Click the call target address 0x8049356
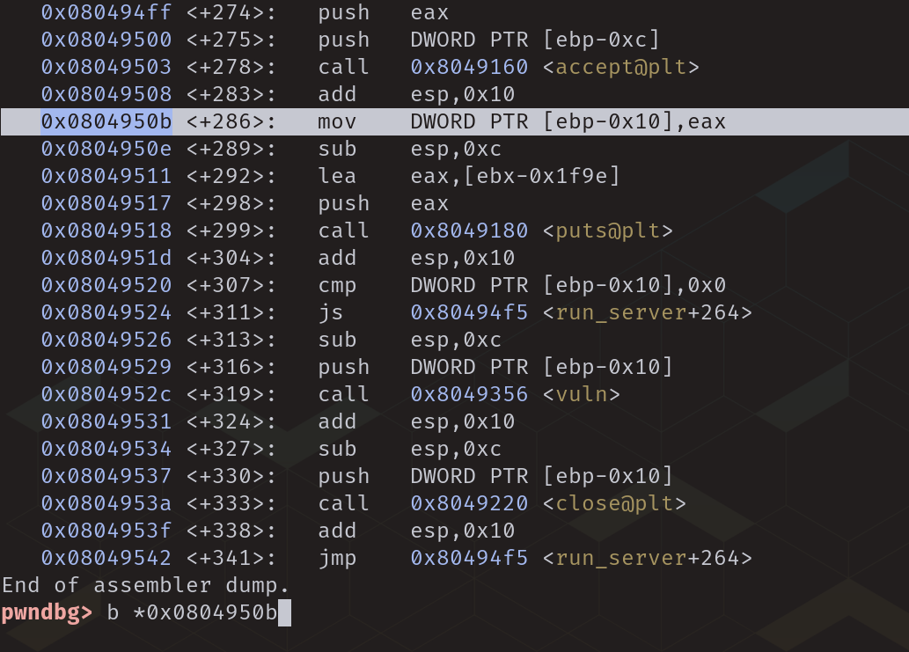 tap(469, 394)
